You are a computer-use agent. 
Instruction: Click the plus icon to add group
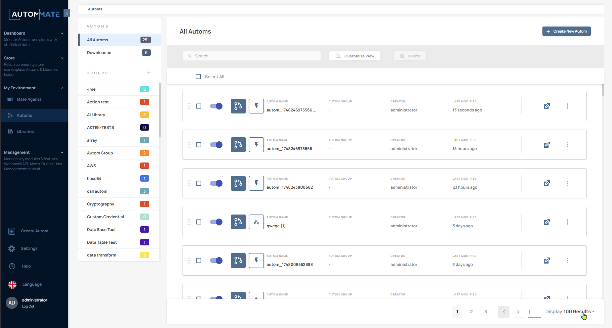click(x=149, y=73)
